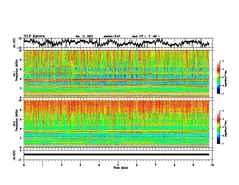Click the 4 kHz tick on ch.2 frequency axis

click(x=21, y=129)
